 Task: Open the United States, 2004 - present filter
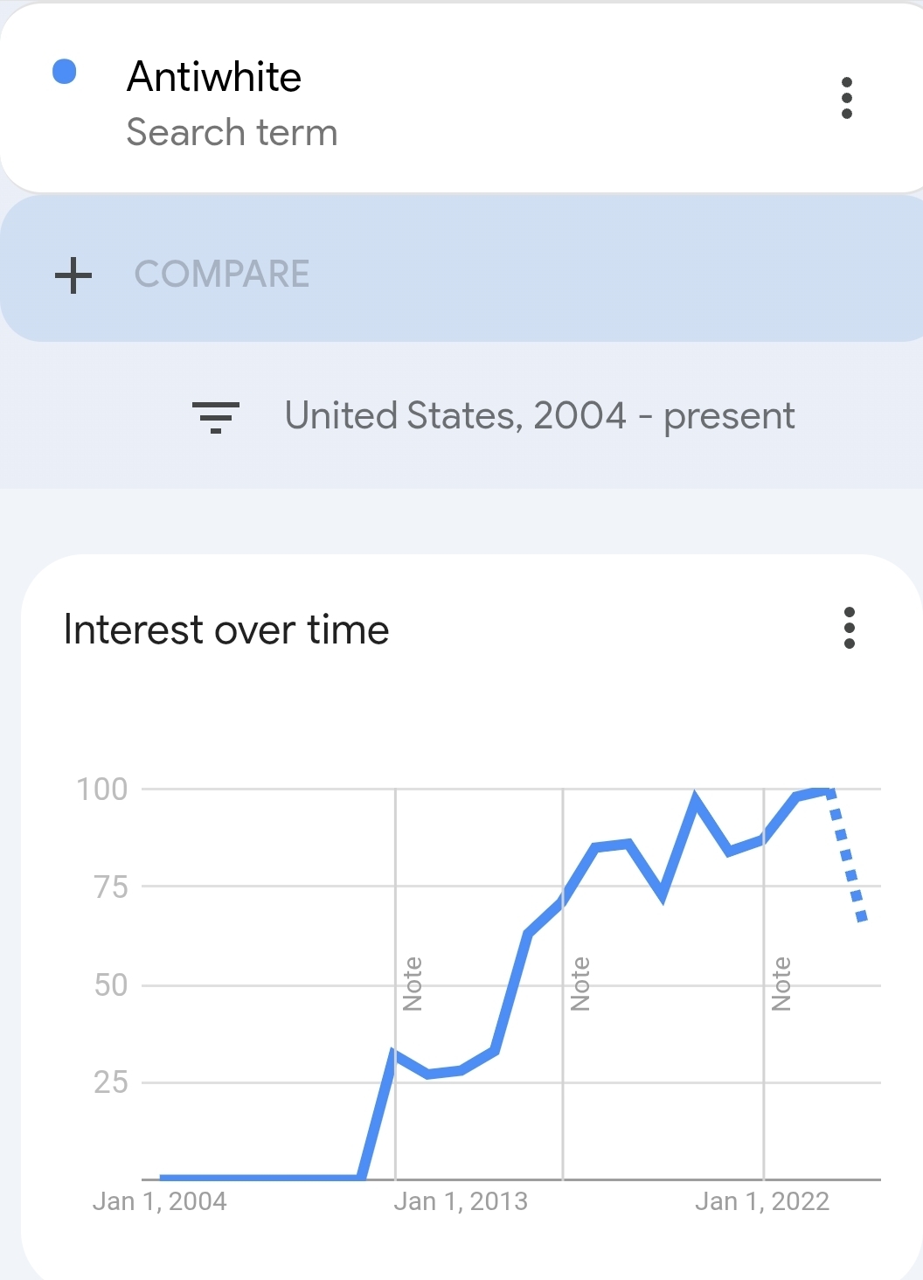tap(539, 416)
